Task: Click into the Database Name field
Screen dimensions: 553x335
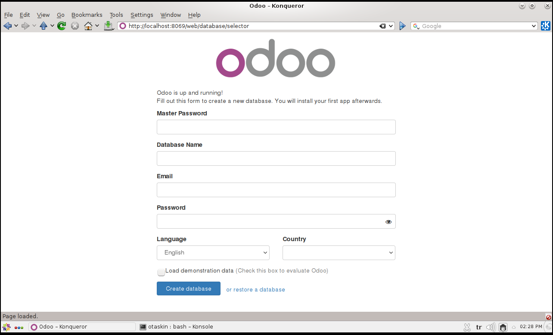Action: 276,158
